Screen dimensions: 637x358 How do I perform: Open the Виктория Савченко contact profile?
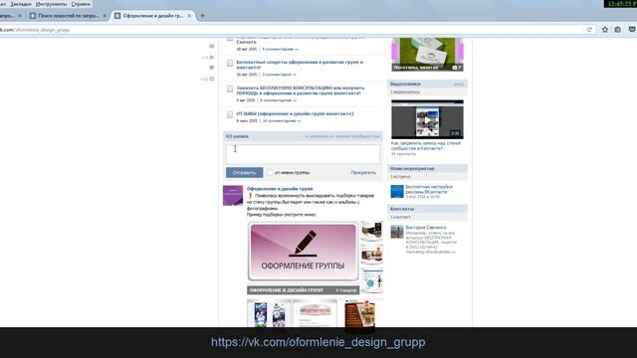[426, 228]
